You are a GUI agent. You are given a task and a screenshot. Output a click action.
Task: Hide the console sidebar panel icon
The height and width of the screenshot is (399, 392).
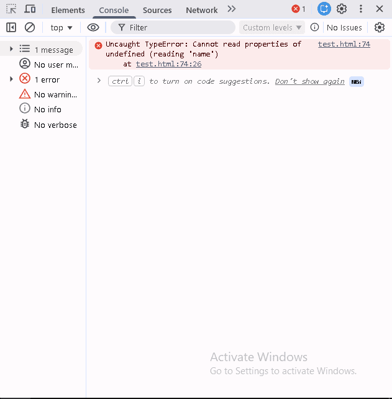click(x=11, y=27)
